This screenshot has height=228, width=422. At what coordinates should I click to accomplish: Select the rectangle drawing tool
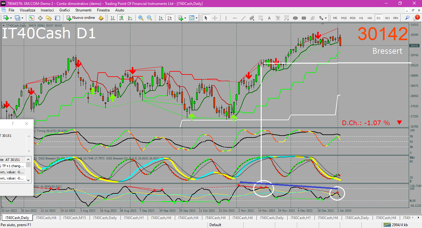[x=304, y=18]
